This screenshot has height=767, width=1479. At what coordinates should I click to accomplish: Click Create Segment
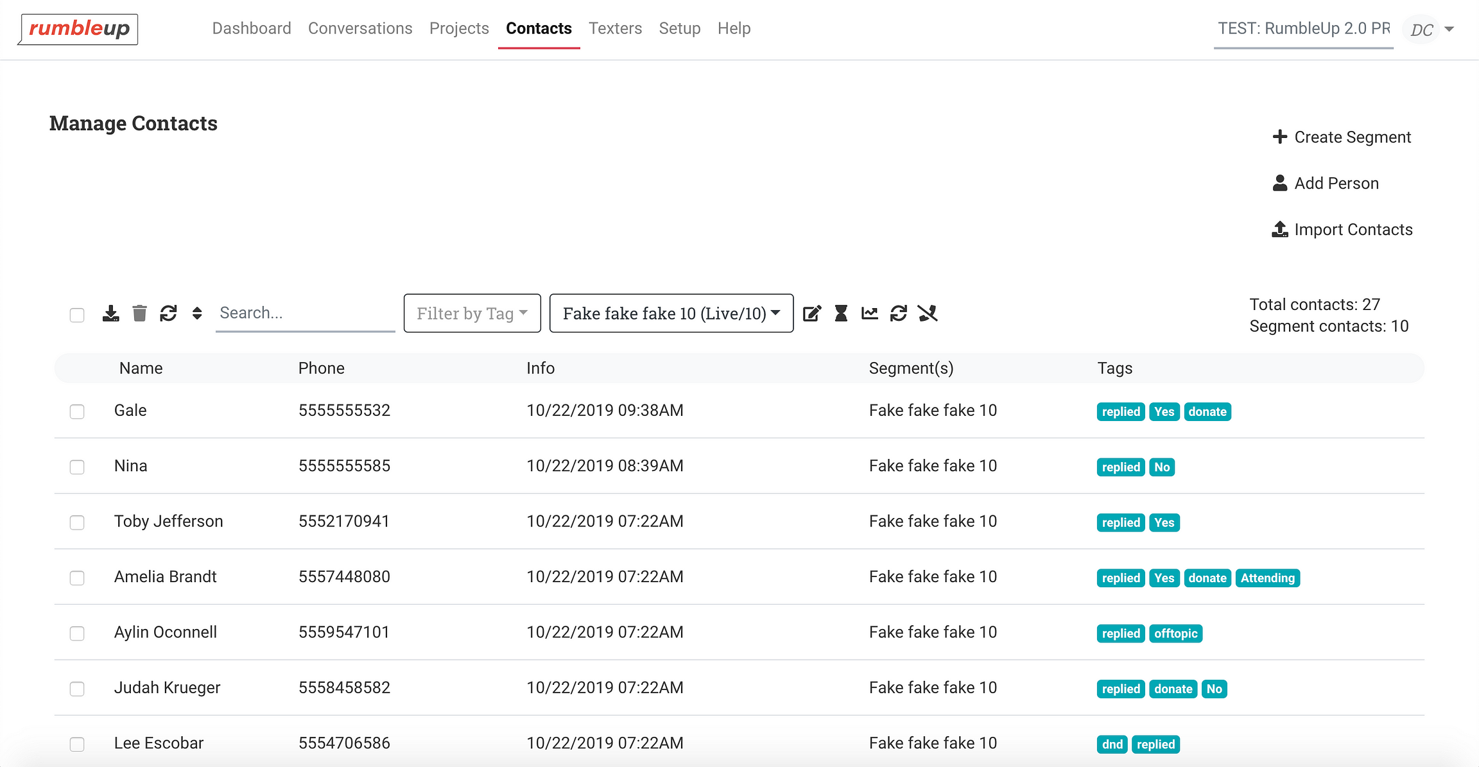point(1342,137)
